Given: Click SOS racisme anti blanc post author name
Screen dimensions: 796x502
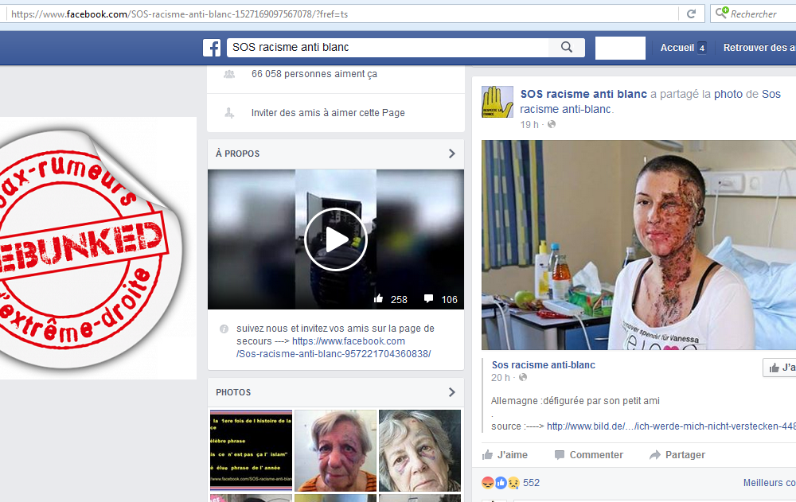Looking at the screenshot, I should (x=583, y=94).
